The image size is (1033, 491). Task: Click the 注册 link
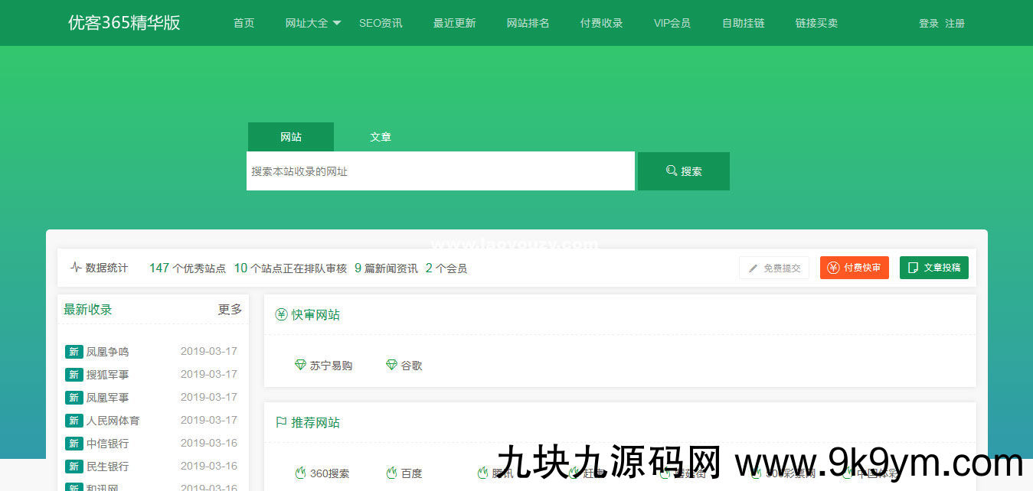[x=955, y=24]
